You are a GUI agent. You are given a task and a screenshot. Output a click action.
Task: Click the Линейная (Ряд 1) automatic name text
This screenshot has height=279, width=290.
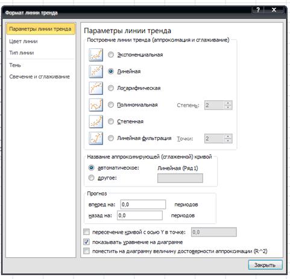coord(178,168)
